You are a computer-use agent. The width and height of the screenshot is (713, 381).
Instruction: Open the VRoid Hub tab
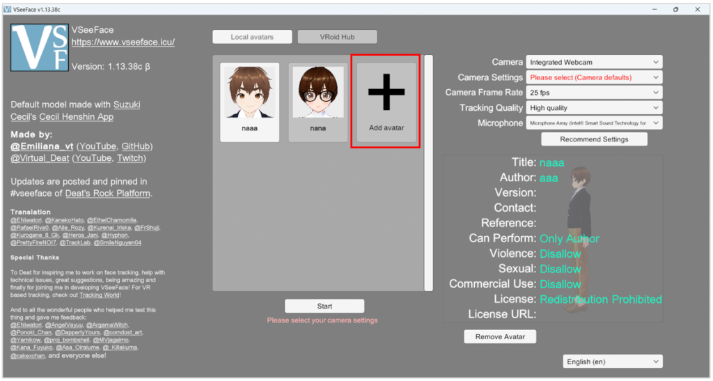tap(337, 37)
